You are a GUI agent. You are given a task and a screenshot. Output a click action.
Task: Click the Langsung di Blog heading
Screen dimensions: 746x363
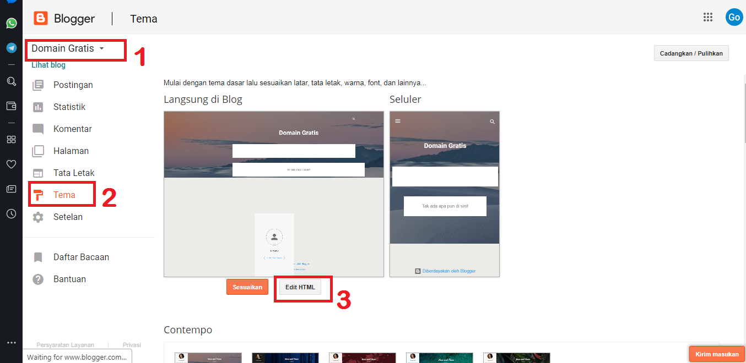pos(203,100)
